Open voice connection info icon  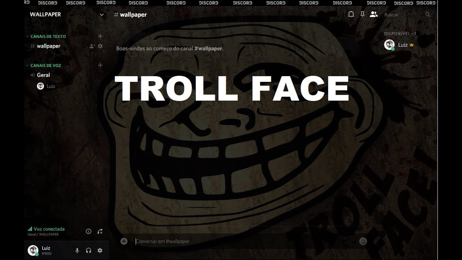(88, 231)
